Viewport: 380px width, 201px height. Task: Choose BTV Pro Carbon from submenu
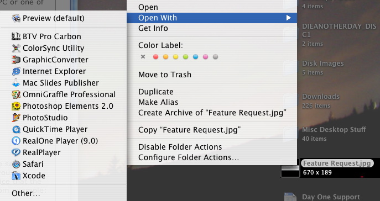point(63,36)
